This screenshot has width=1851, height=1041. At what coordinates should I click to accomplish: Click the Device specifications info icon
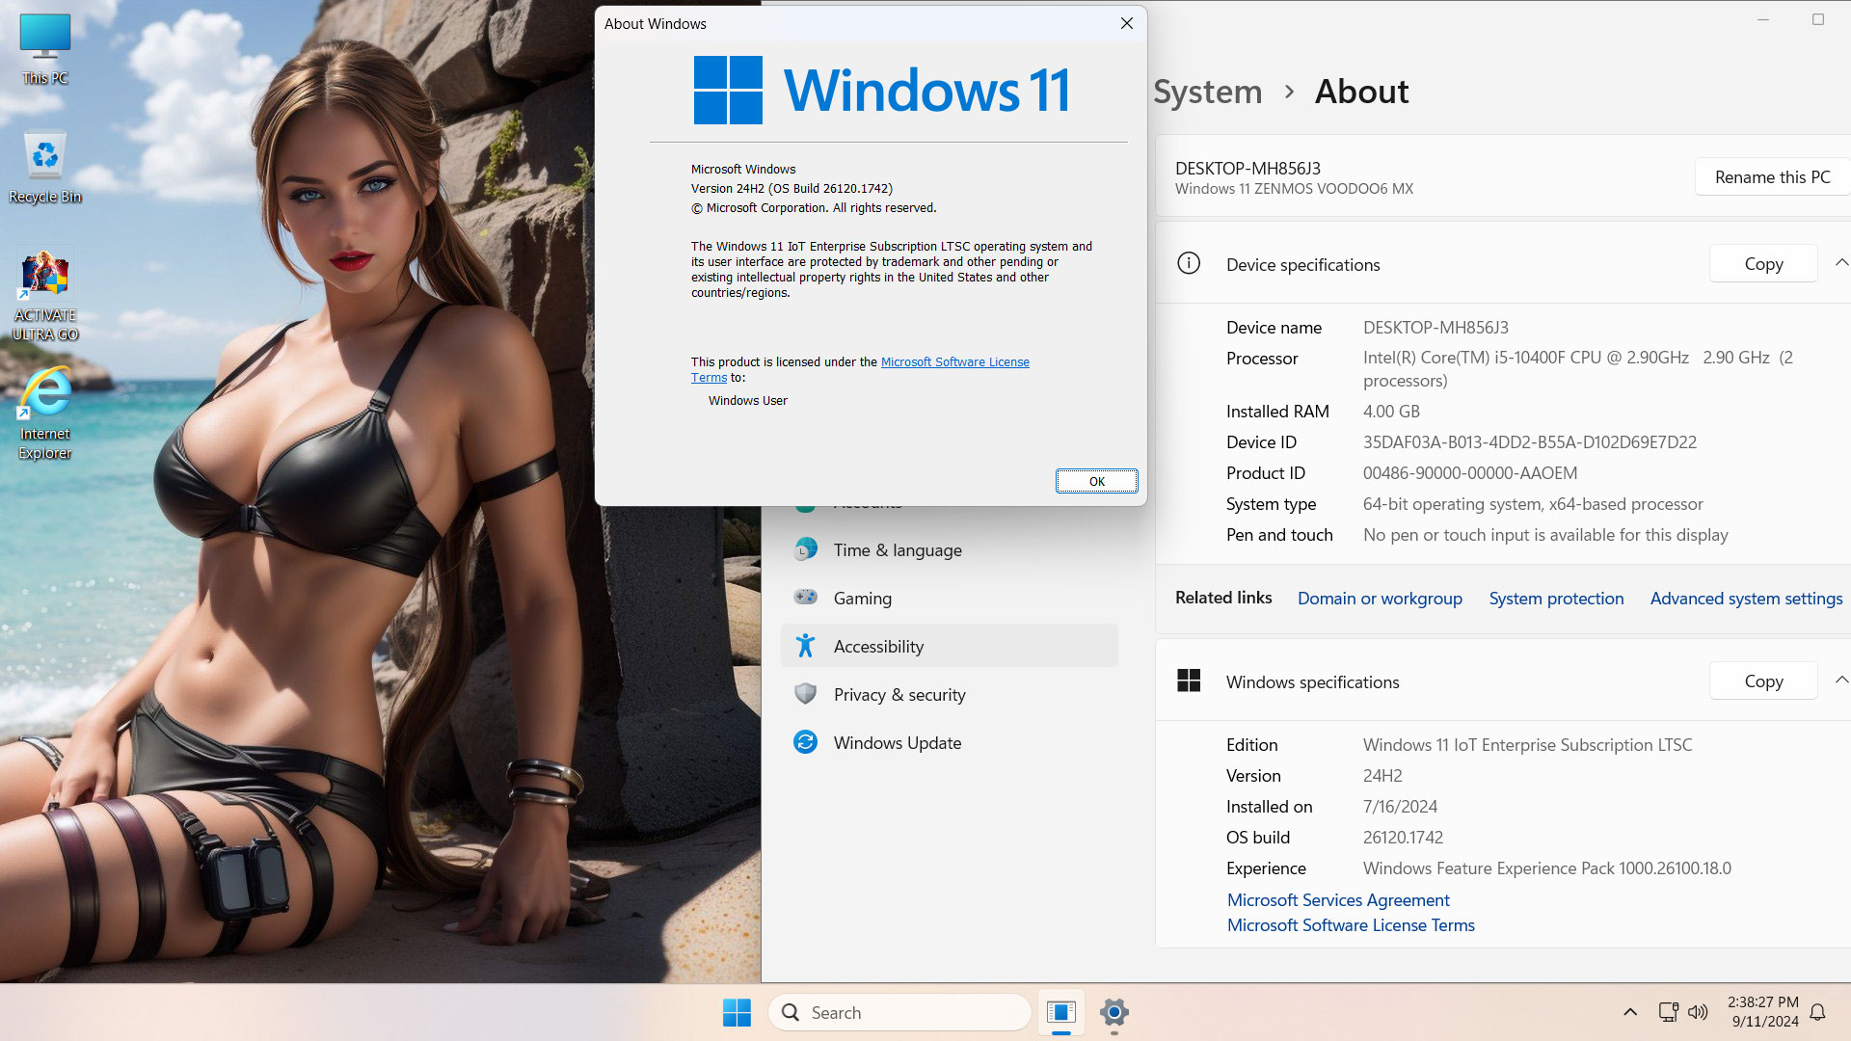click(x=1189, y=263)
